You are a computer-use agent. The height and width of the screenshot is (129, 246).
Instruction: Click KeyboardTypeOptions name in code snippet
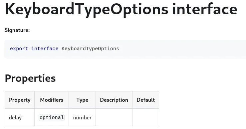[x=90, y=49]
